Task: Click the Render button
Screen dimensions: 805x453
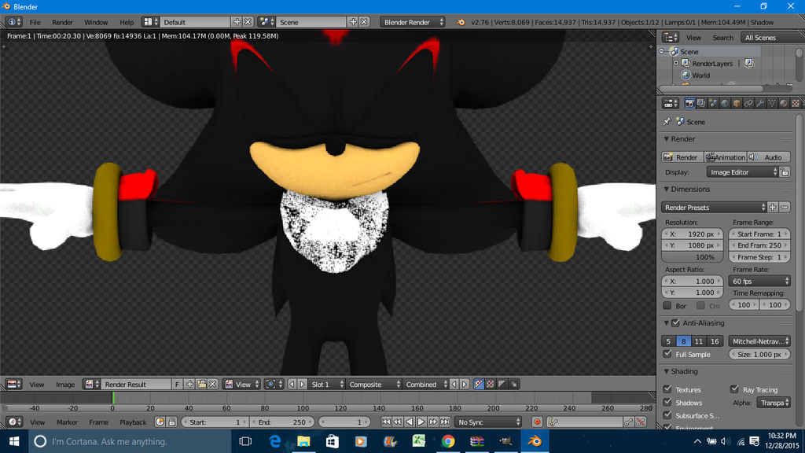Action: point(682,157)
